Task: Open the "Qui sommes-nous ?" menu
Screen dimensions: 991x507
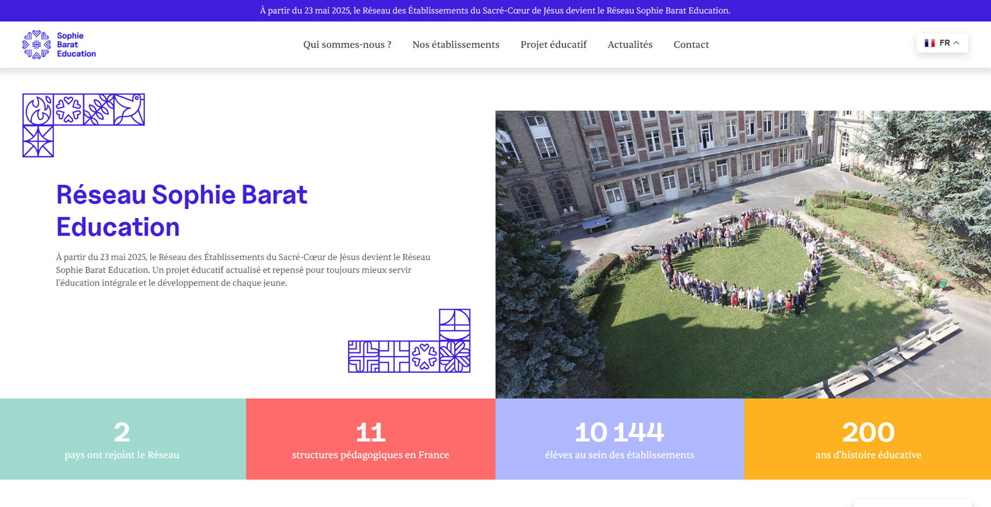Action: [347, 45]
